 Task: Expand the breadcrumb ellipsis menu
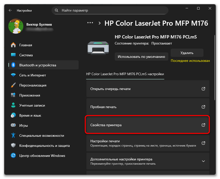pyautogui.click(x=90, y=23)
